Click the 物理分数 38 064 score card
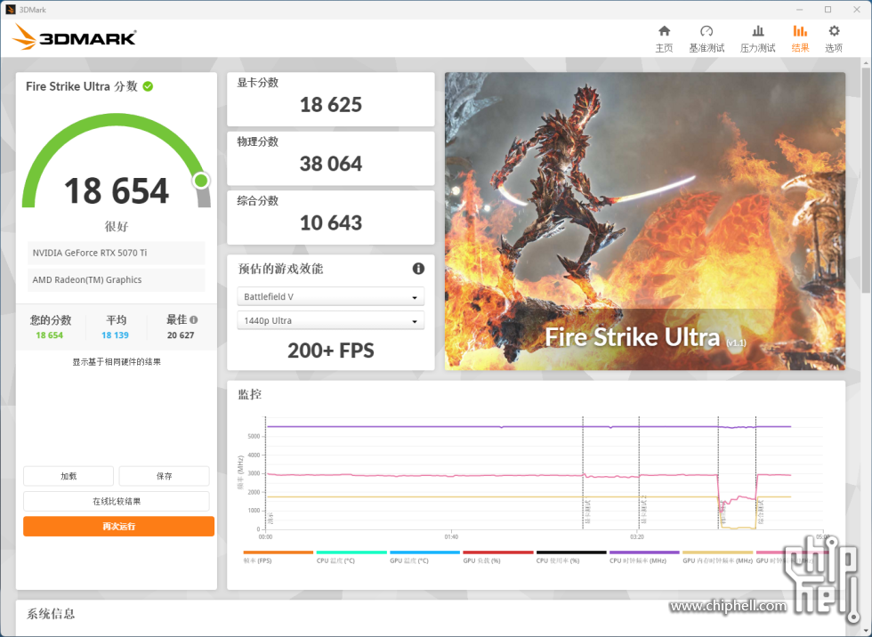The width and height of the screenshot is (872, 637). click(x=330, y=157)
